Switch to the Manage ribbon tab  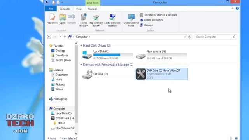[93, 9]
